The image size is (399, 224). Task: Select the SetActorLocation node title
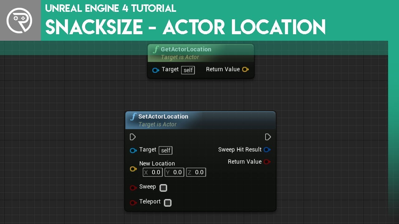163,116
